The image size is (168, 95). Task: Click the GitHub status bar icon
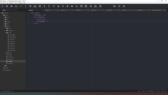click(x=152, y=91)
